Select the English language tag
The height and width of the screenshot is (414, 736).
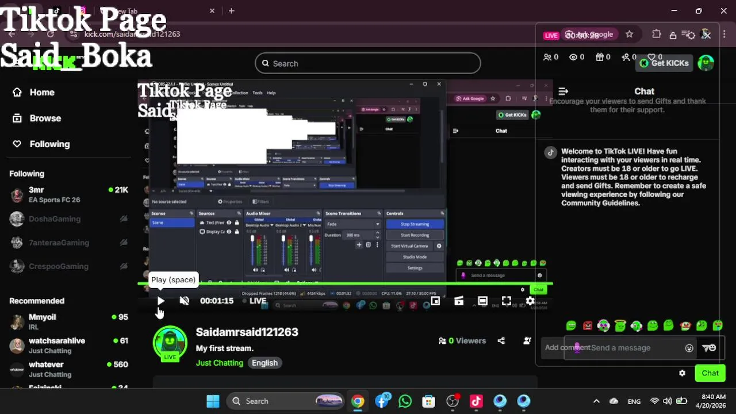click(x=264, y=363)
